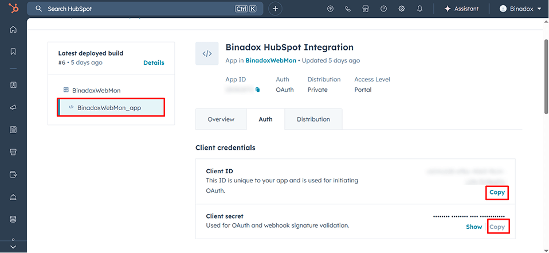Open the Assistant button

[x=461, y=9]
